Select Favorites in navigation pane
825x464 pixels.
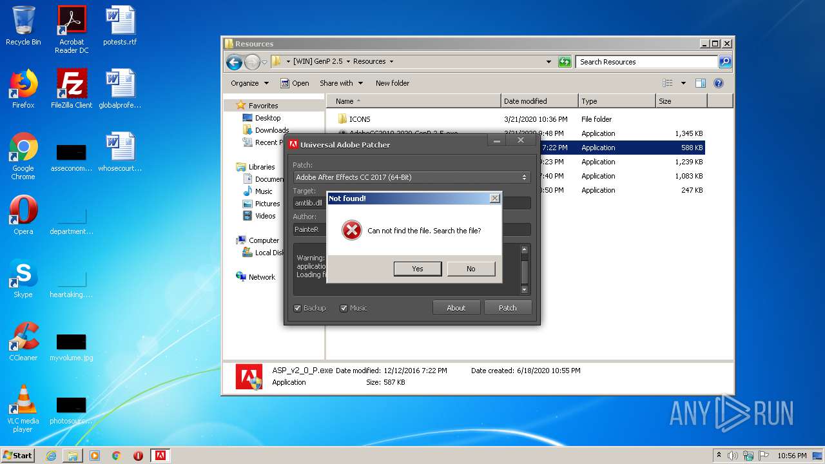pos(263,106)
